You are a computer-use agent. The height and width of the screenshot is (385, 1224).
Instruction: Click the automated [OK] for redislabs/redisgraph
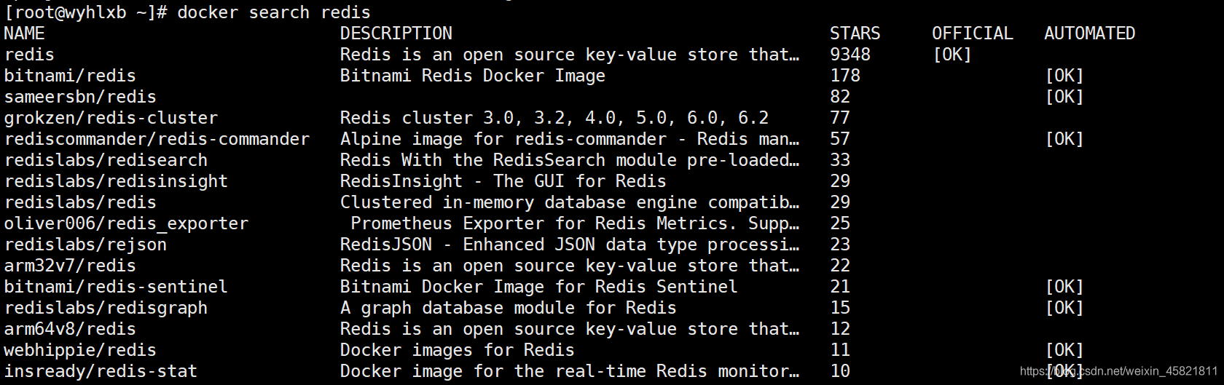point(1064,308)
